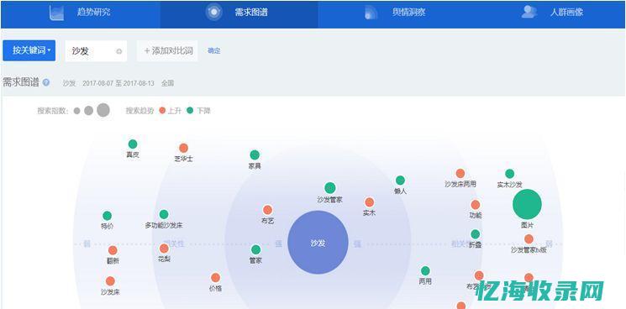Image resolution: width=626 pixels, height=309 pixels.
Task: Select the central 沙发 node
Action: (318, 243)
